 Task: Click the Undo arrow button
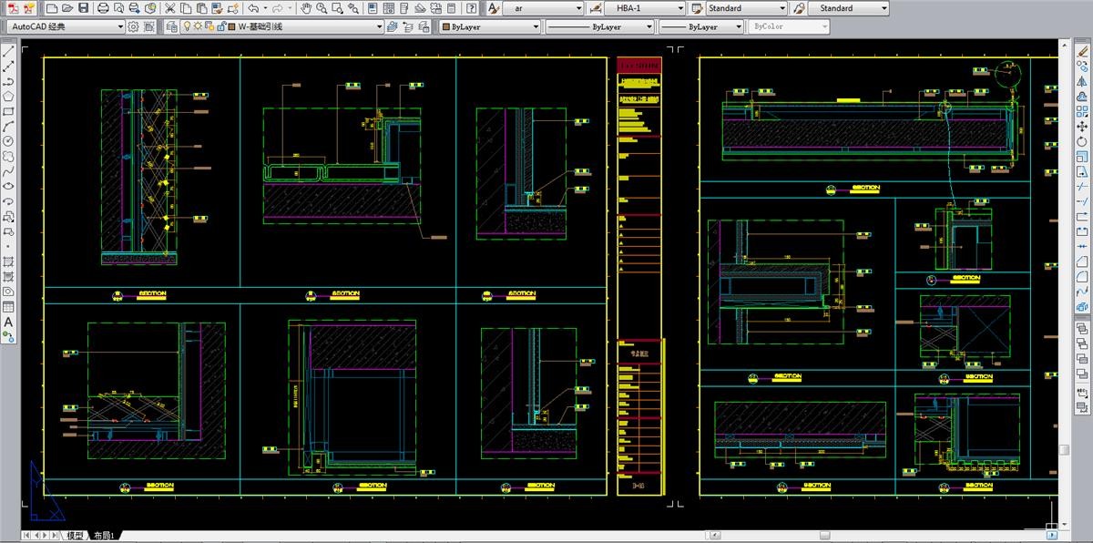253,8
